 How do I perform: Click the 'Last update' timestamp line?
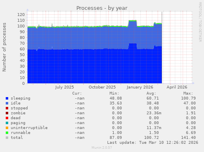tap(153, 143)
